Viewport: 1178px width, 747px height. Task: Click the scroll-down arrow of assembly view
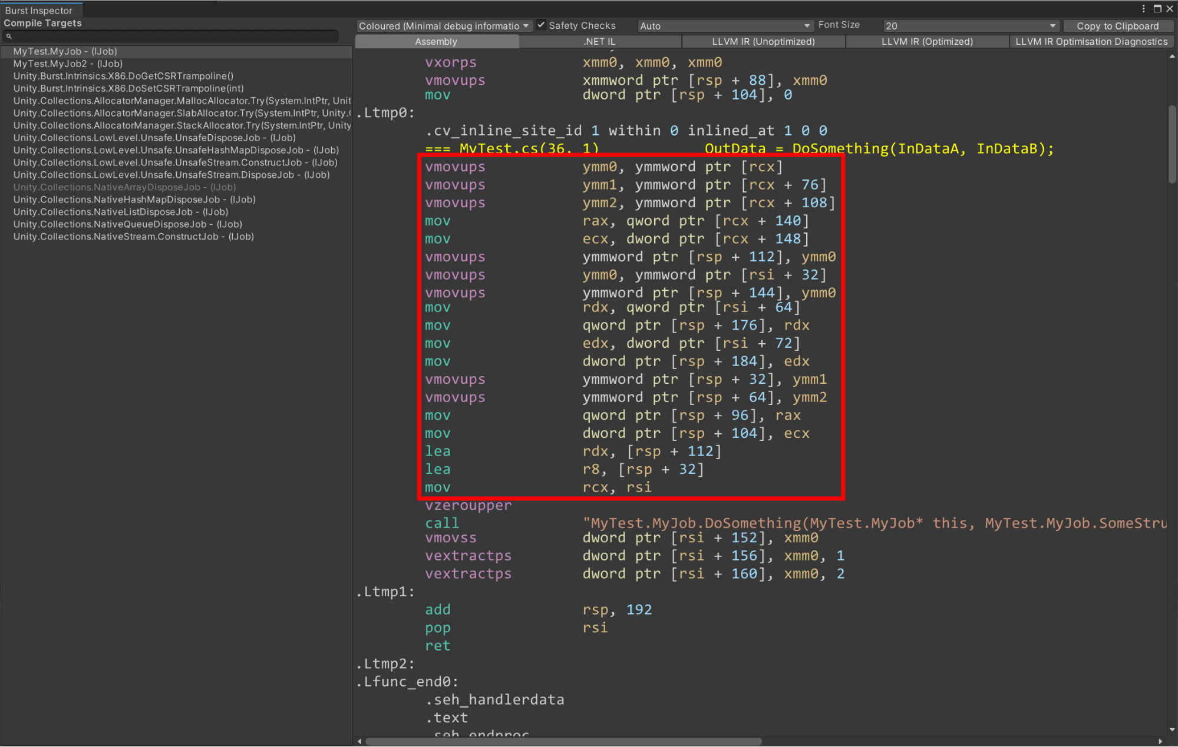pyautogui.click(x=1172, y=730)
